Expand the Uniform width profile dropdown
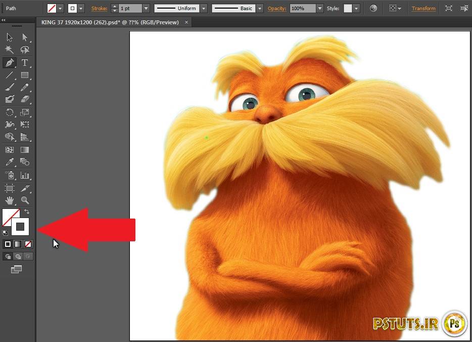The height and width of the screenshot is (342, 472). pyautogui.click(x=204, y=9)
